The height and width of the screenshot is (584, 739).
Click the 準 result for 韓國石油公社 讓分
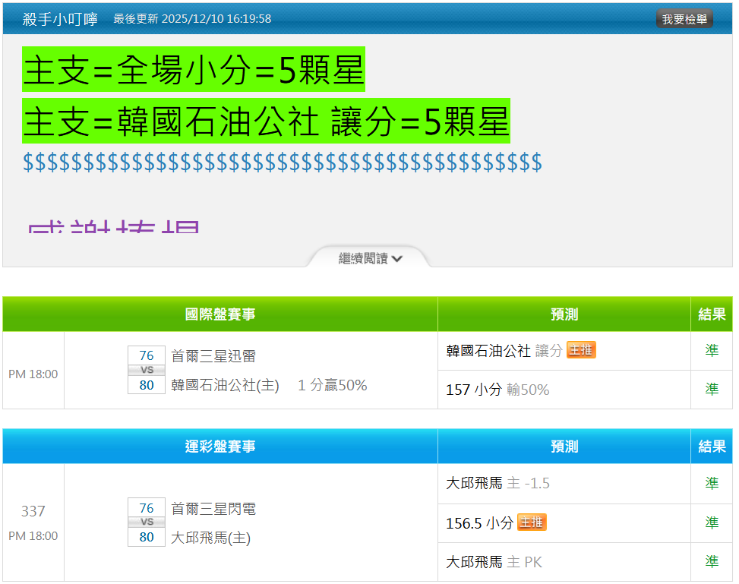coord(712,350)
